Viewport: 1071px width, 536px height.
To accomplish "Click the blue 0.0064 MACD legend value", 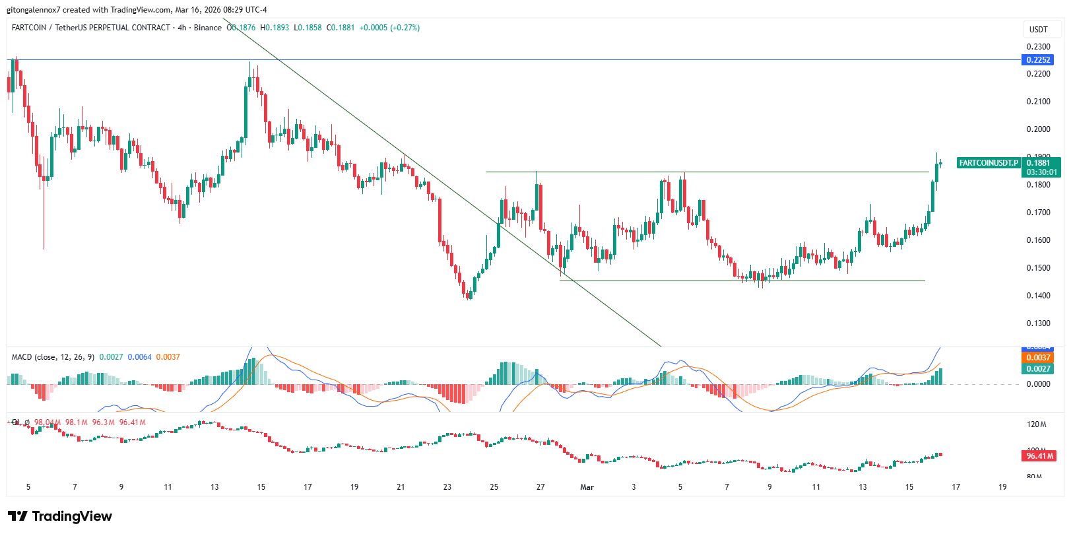I will [x=139, y=357].
